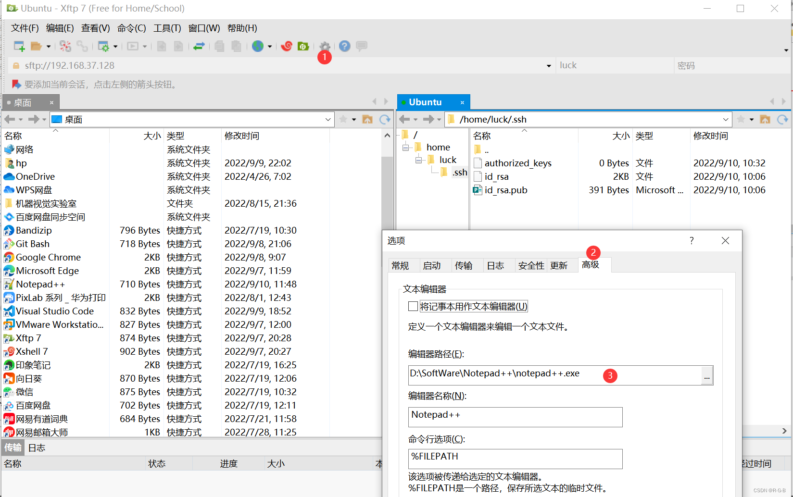Click the remote pane bookmark star icon

click(x=741, y=119)
